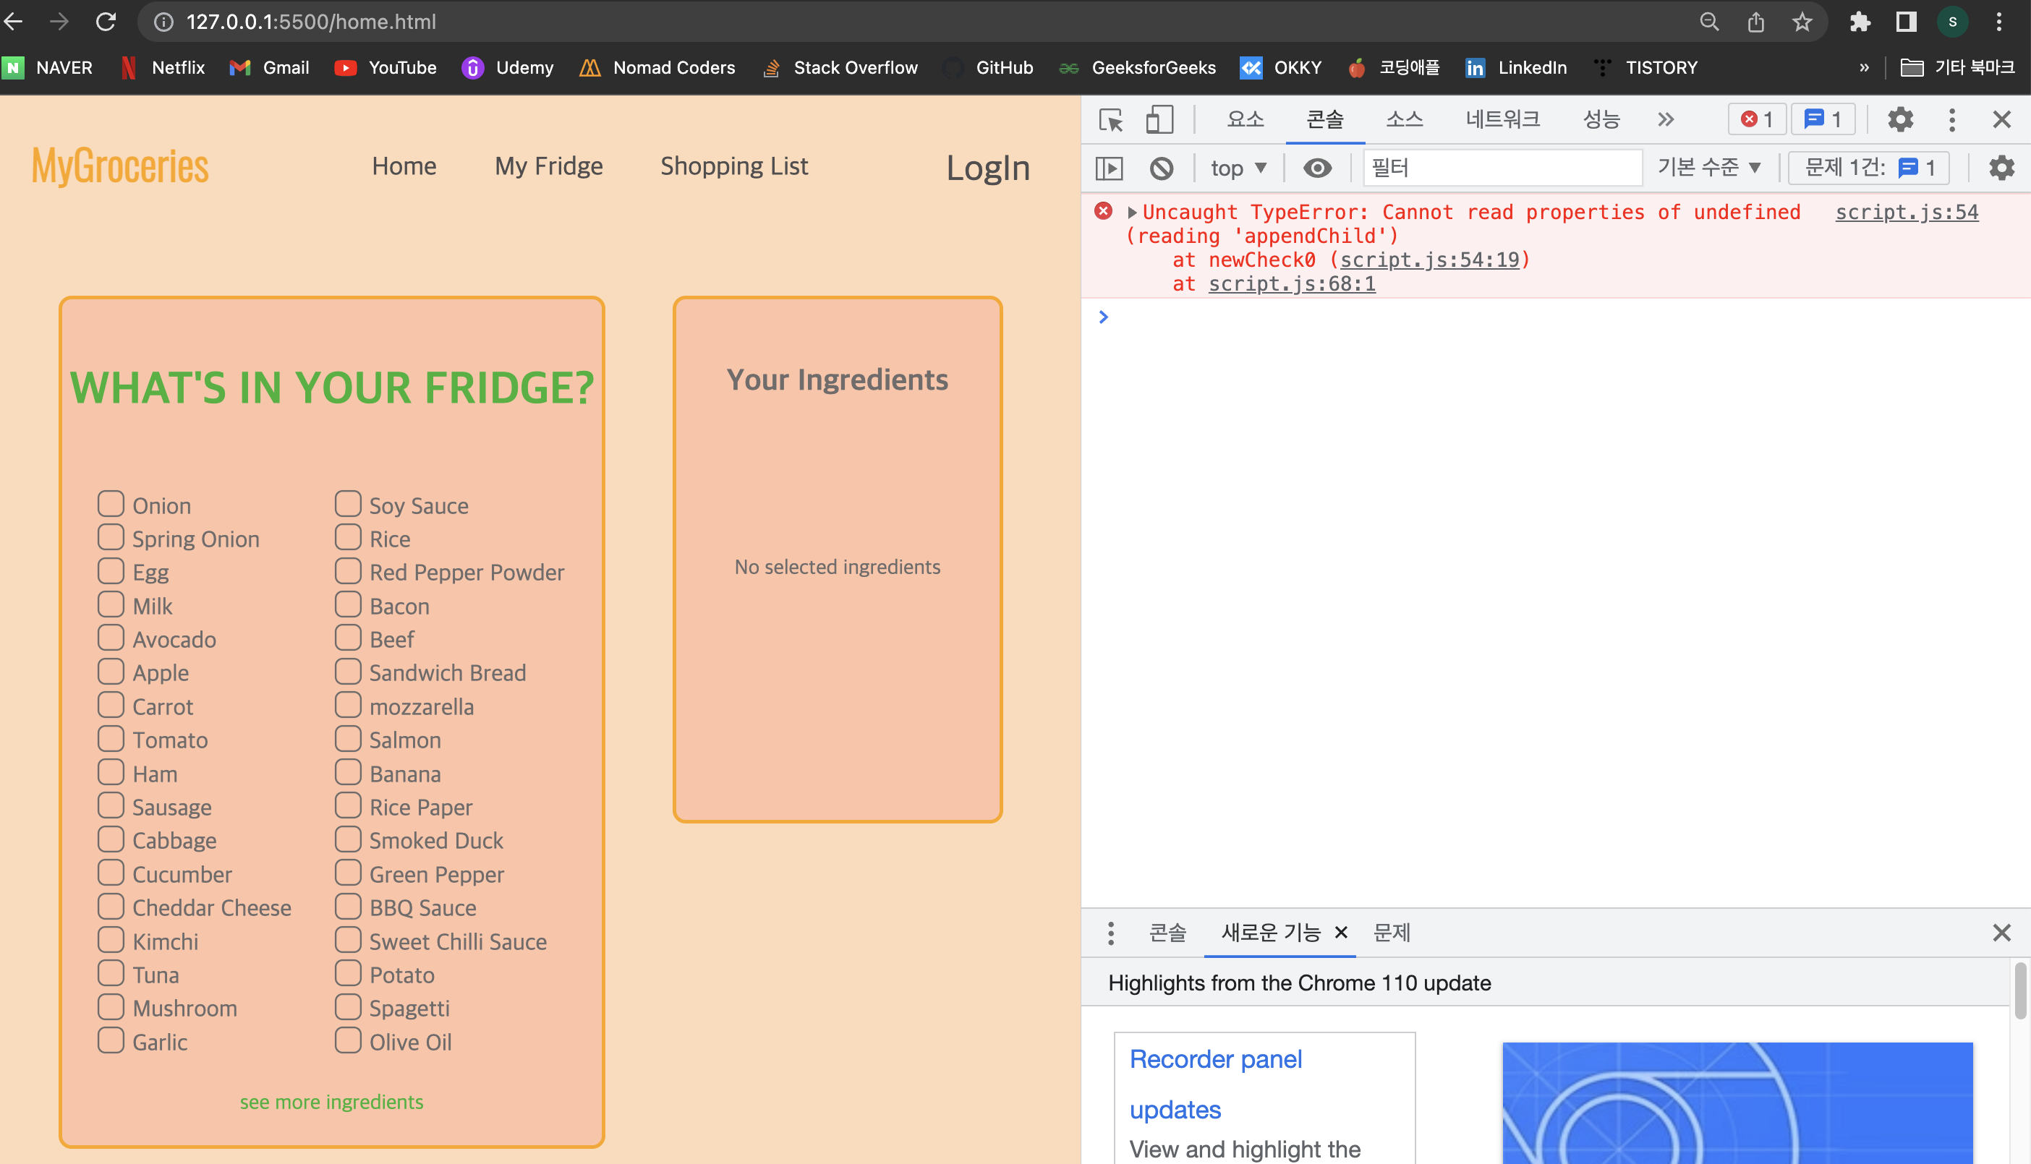The width and height of the screenshot is (2031, 1164).
Task: Open the script.js:54 source link
Action: tap(1907, 213)
